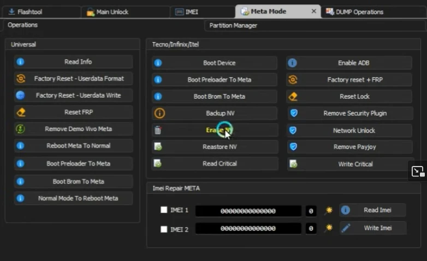This screenshot has height=261, width=427.
Task: Click the Read Critical button
Action: click(215, 164)
